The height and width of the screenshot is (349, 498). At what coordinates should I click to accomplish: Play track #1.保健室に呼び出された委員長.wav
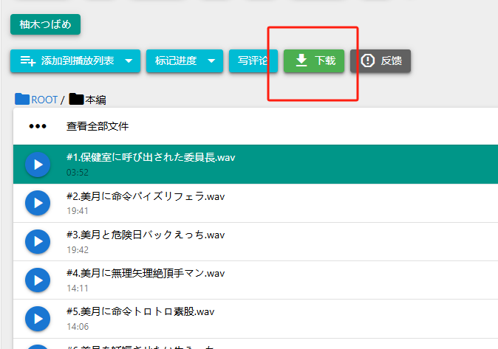click(38, 165)
